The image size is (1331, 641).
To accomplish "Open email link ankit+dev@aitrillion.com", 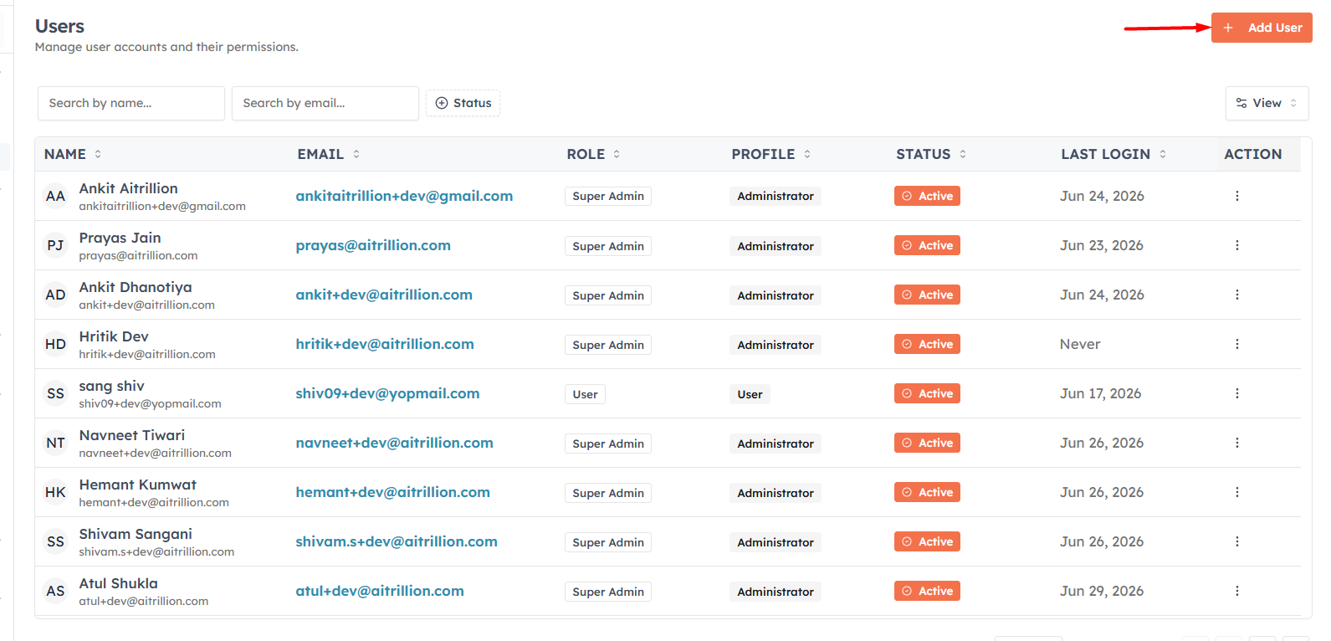I will (x=384, y=295).
